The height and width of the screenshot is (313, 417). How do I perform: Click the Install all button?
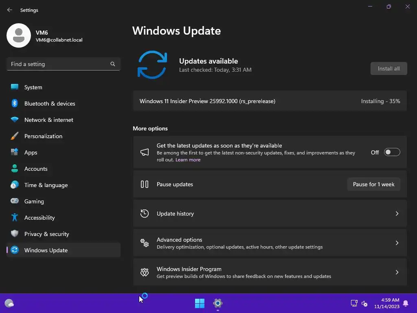388,68
